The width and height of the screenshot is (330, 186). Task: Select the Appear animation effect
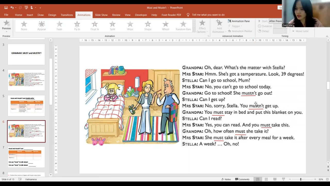pos(42,26)
